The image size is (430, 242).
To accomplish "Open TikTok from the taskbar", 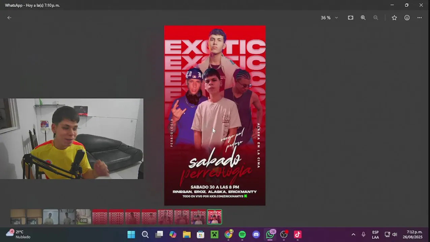I will [x=297, y=234].
